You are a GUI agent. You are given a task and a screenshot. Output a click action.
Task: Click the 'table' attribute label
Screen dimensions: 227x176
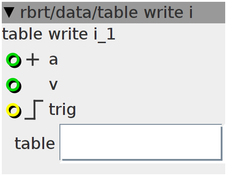tap(35, 143)
